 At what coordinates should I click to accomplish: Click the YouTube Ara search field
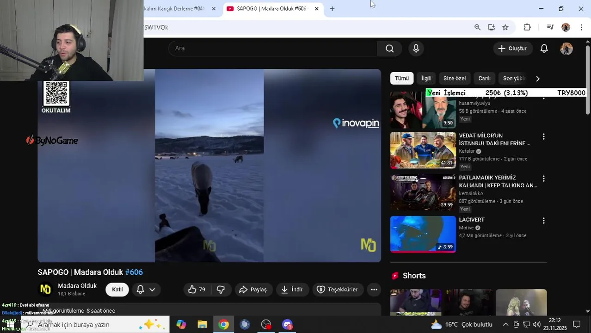(x=273, y=49)
